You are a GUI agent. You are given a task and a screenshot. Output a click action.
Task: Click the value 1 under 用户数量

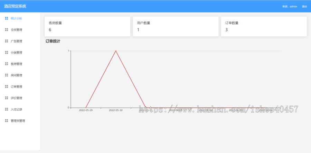138,30
